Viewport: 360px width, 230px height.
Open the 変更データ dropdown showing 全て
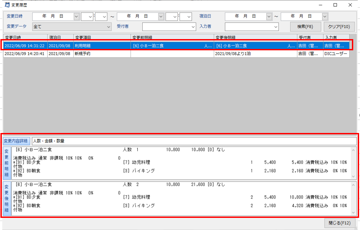pyautogui.click(x=108, y=27)
